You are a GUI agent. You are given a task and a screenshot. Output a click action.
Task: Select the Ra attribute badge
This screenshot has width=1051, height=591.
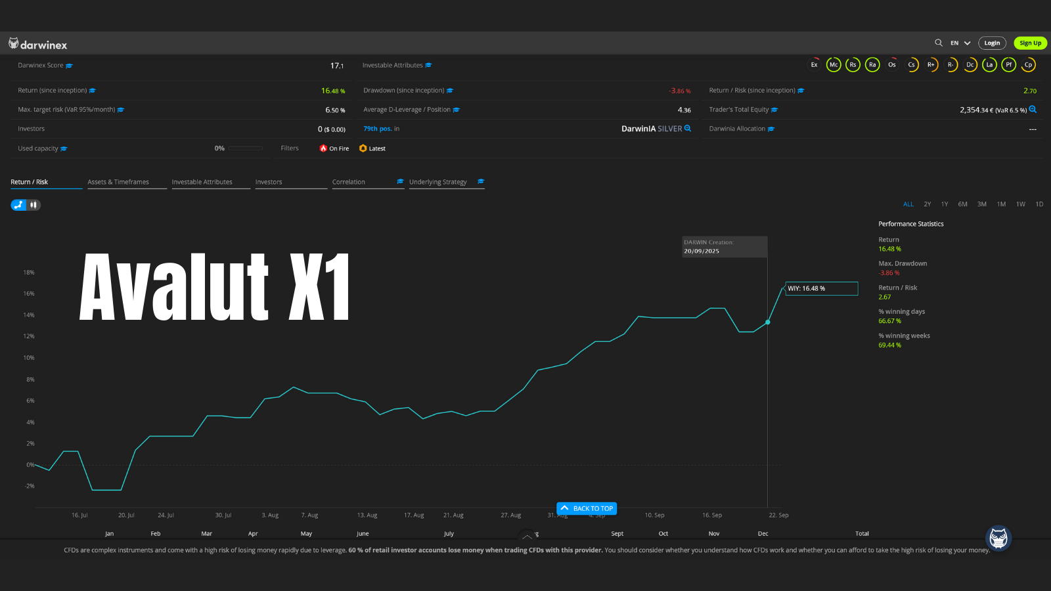[x=872, y=64]
